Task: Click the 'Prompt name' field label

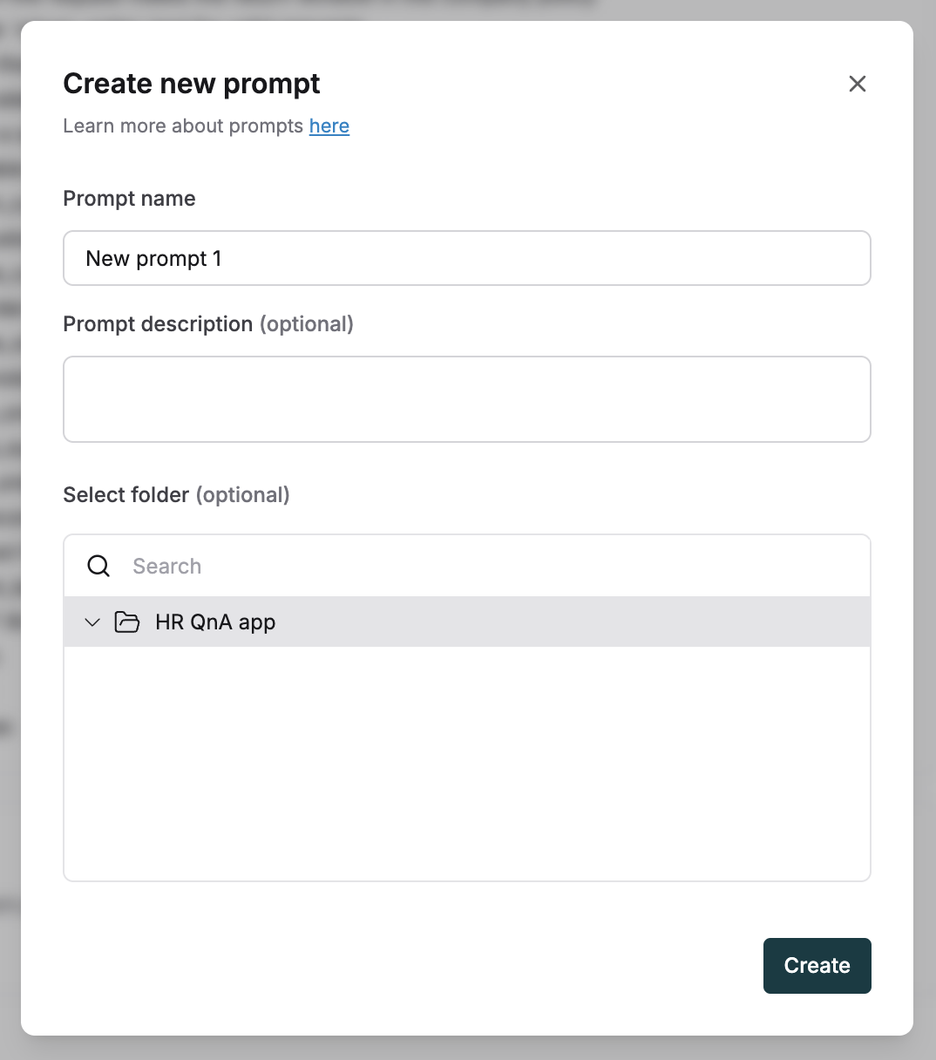Action: click(129, 199)
